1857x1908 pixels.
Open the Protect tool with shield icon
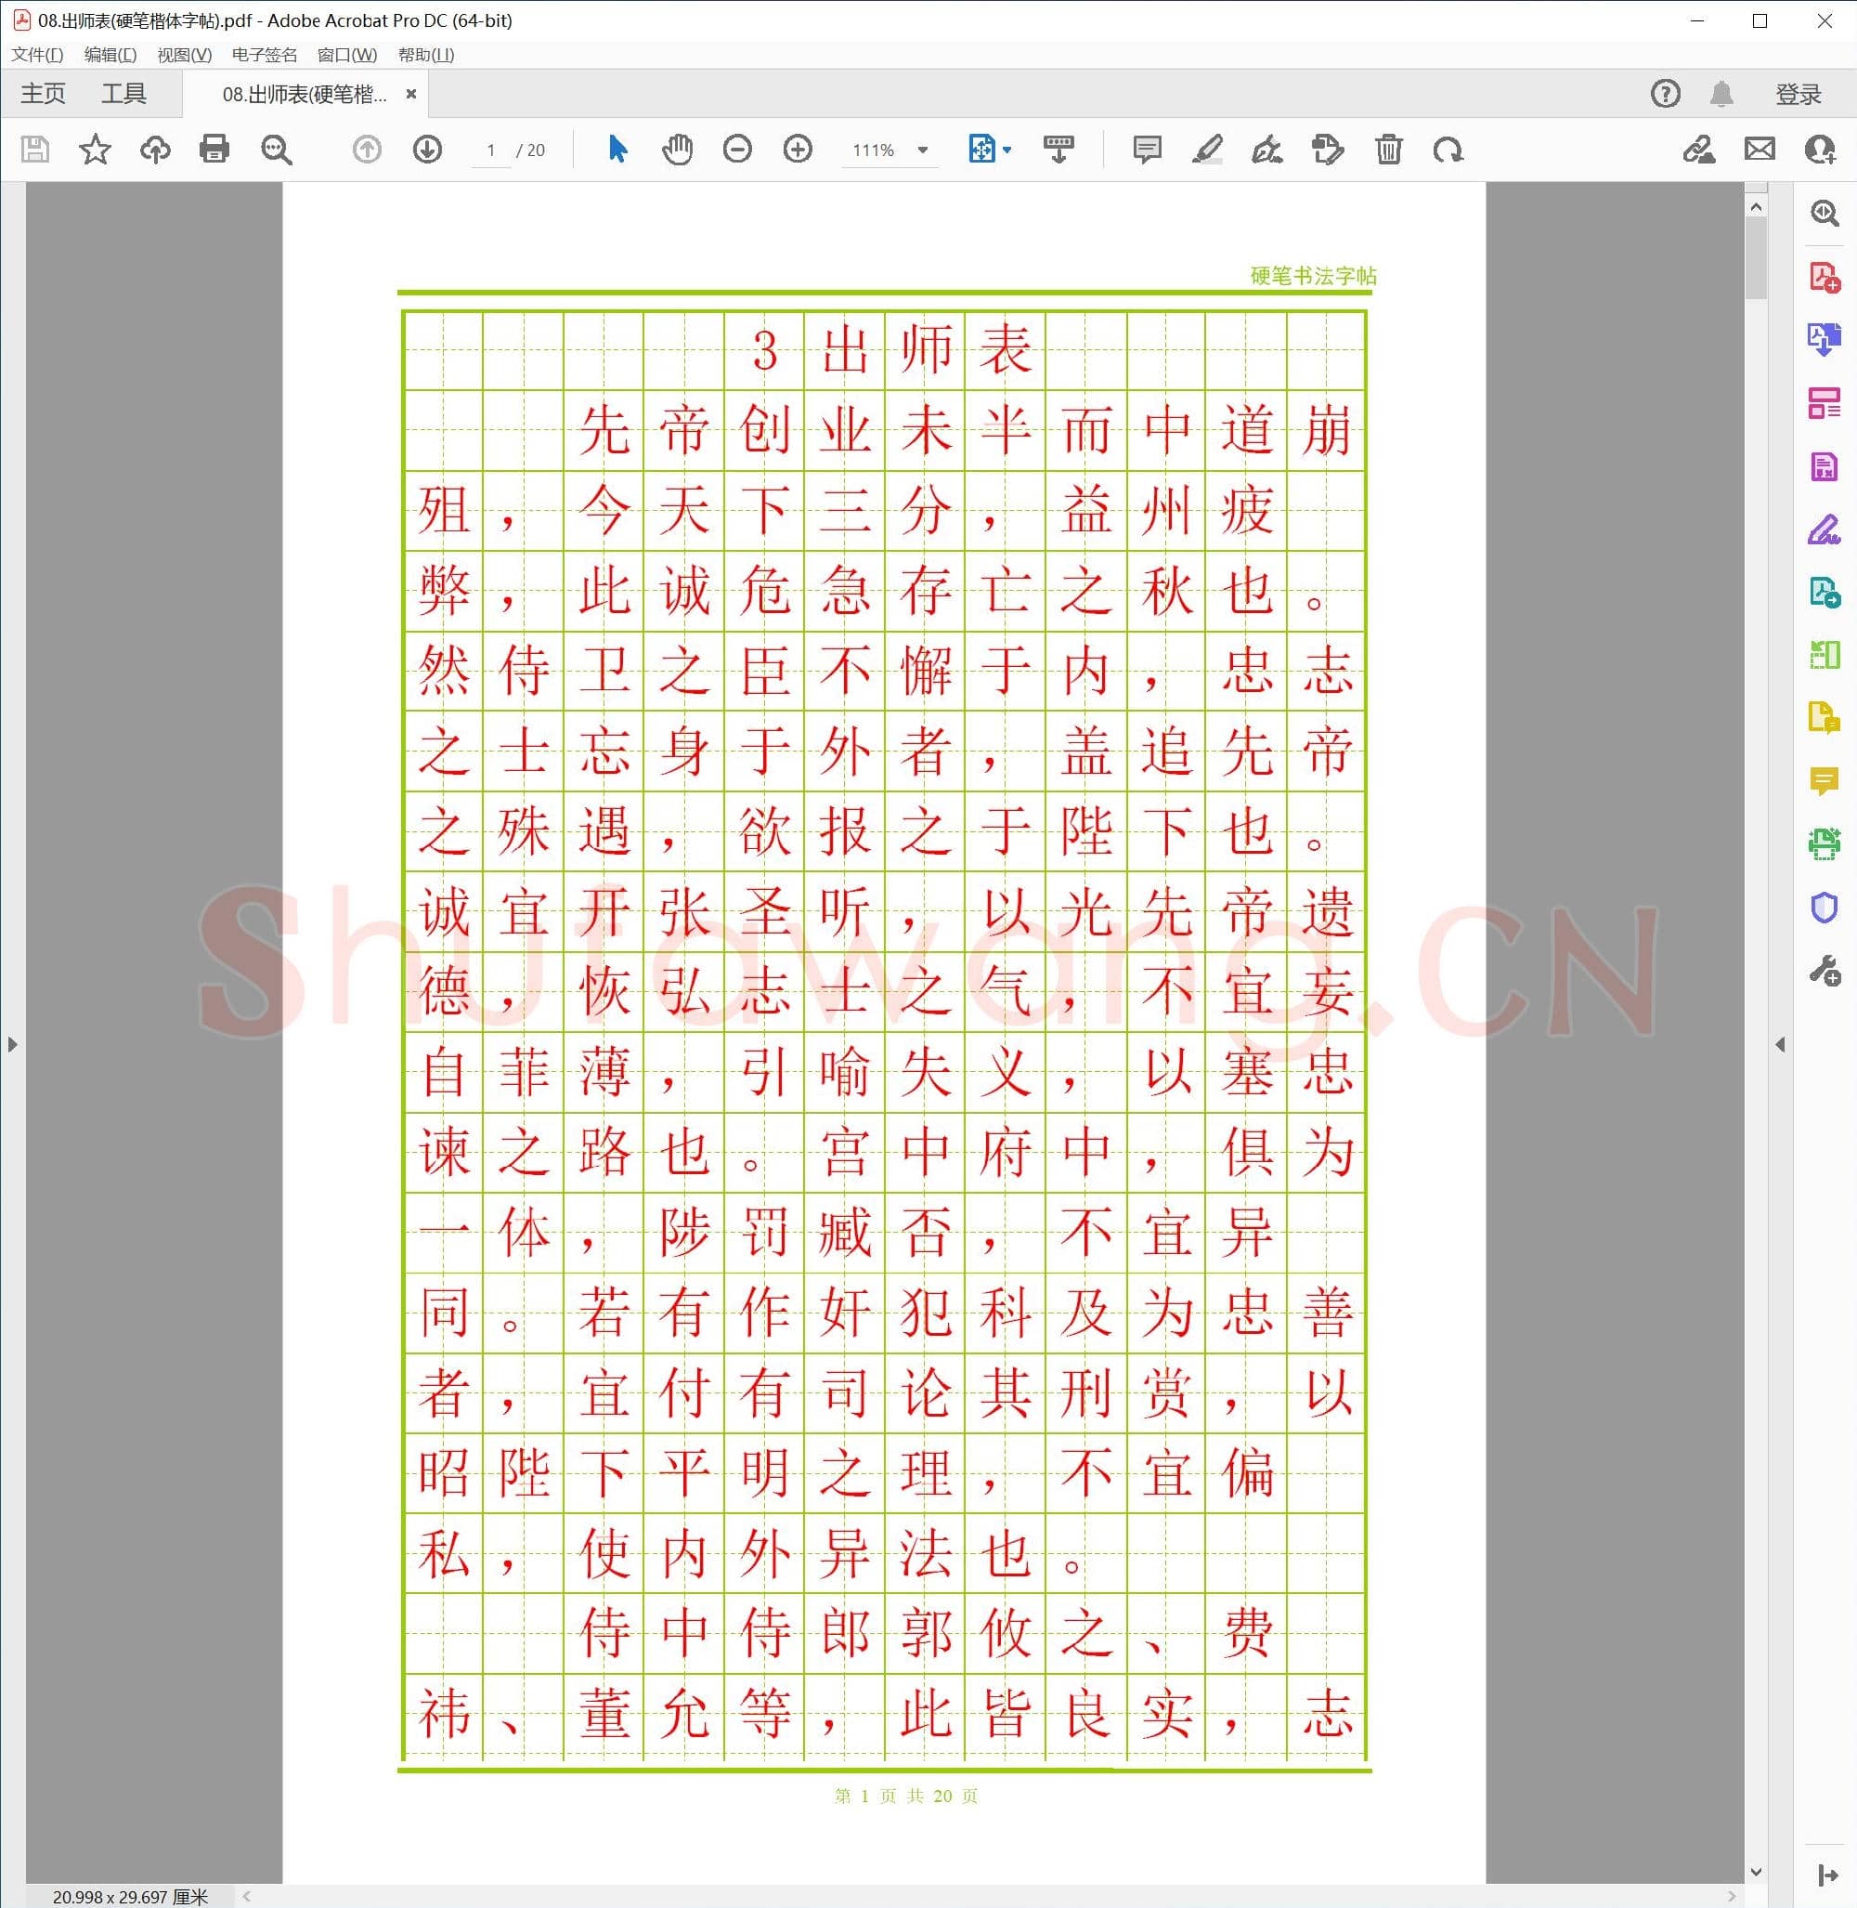pyautogui.click(x=1823, y=908)
